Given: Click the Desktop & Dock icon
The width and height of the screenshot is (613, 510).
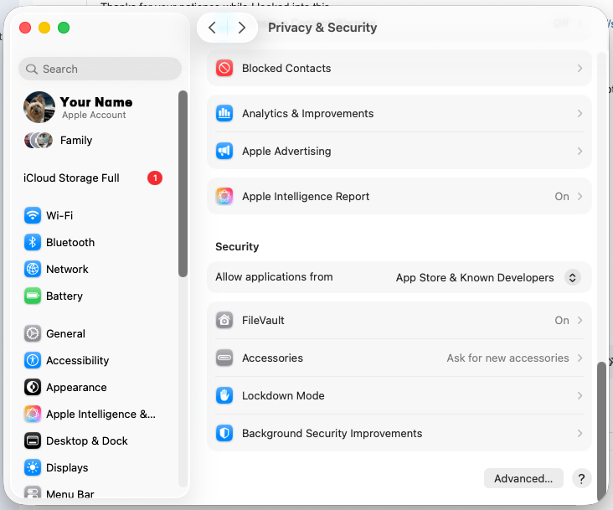Looking at the screenshot, I should (x=33, y=440).
